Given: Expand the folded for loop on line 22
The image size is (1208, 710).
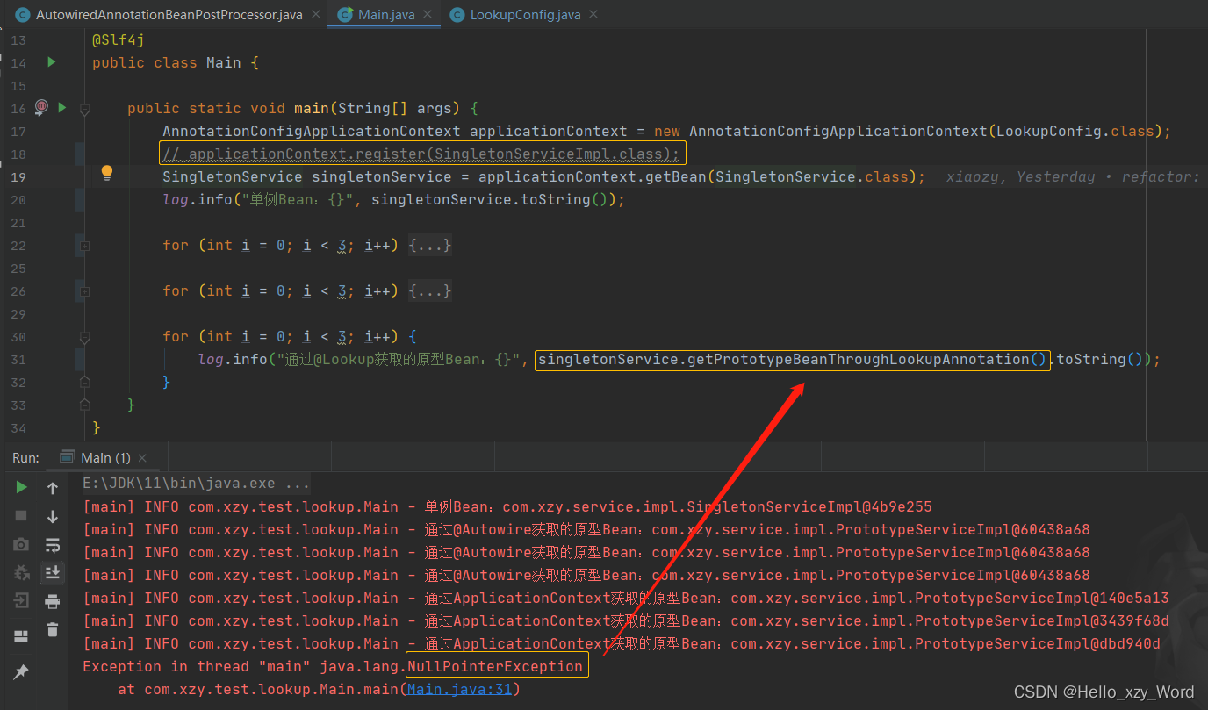Looking at the screenshot, I should click(x=84, y=246).
